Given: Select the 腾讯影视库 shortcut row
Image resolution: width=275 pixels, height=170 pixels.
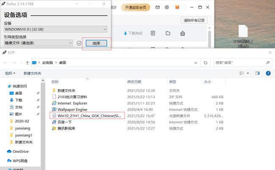Looking at the screenshot, I should tap(138, 128).
